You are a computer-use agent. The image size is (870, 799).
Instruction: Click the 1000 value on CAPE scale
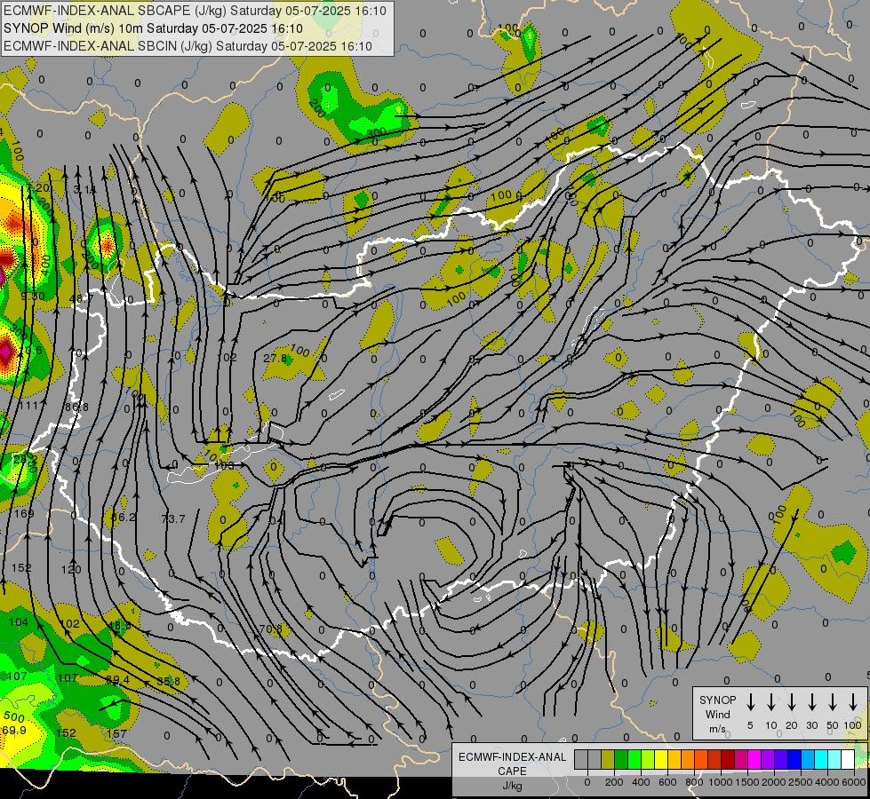[720, 782]
